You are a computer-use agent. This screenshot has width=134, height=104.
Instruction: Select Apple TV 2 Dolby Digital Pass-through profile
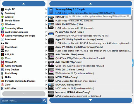[89, 41]
